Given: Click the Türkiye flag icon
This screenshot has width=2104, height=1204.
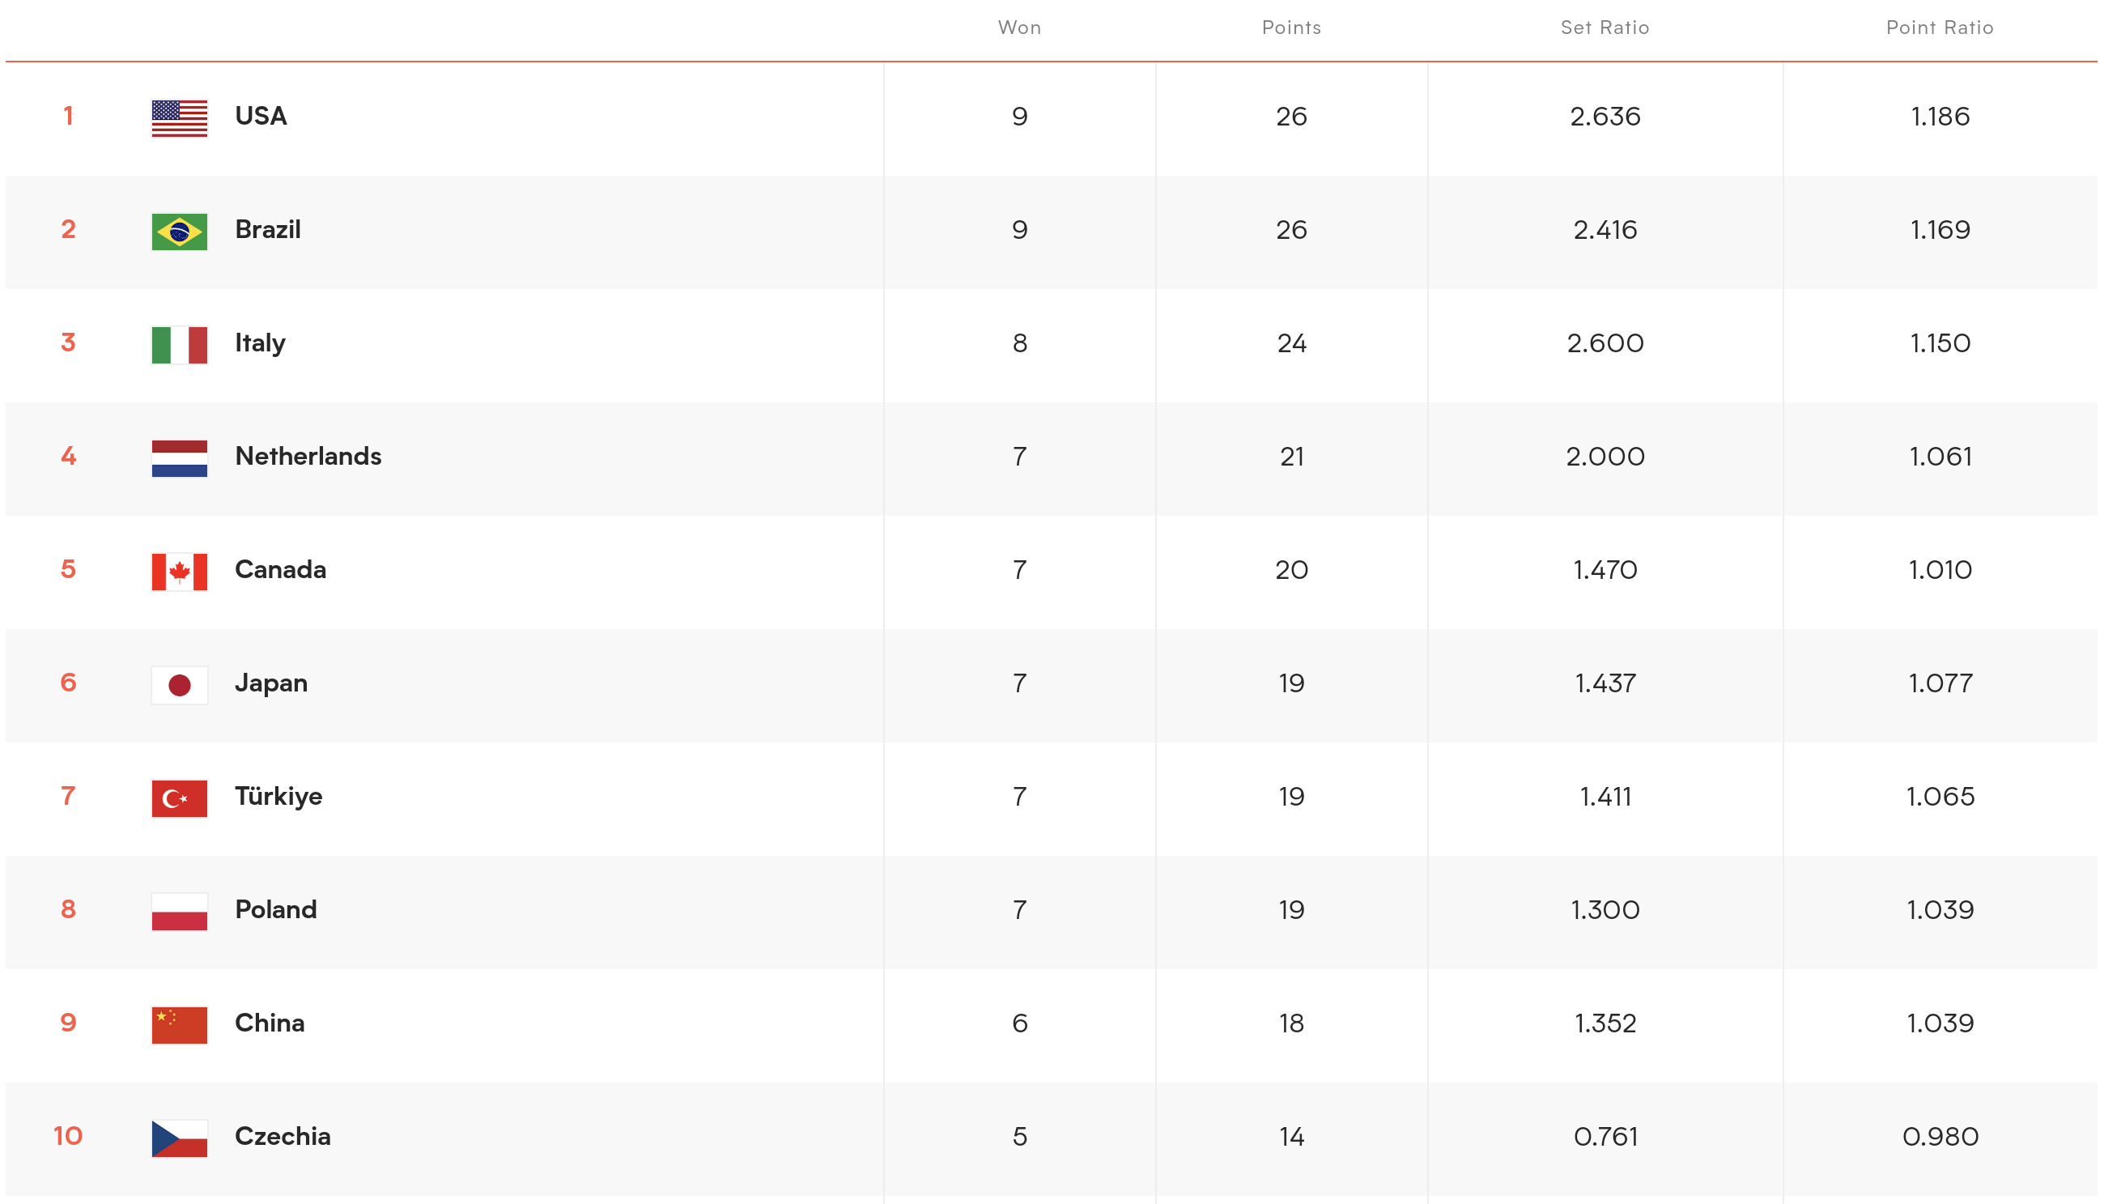Looking at the screenshot, I should (x=180, y=798).
